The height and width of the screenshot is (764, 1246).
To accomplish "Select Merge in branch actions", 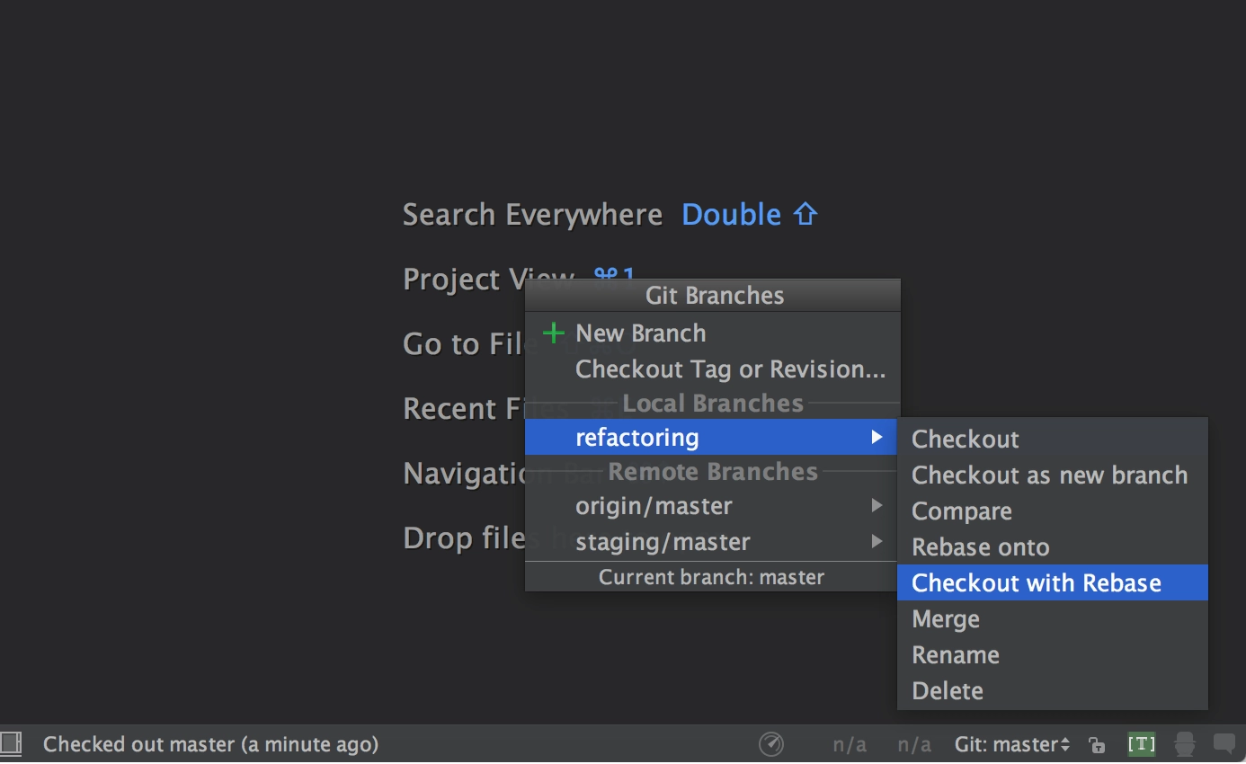I will point(1053,618).
